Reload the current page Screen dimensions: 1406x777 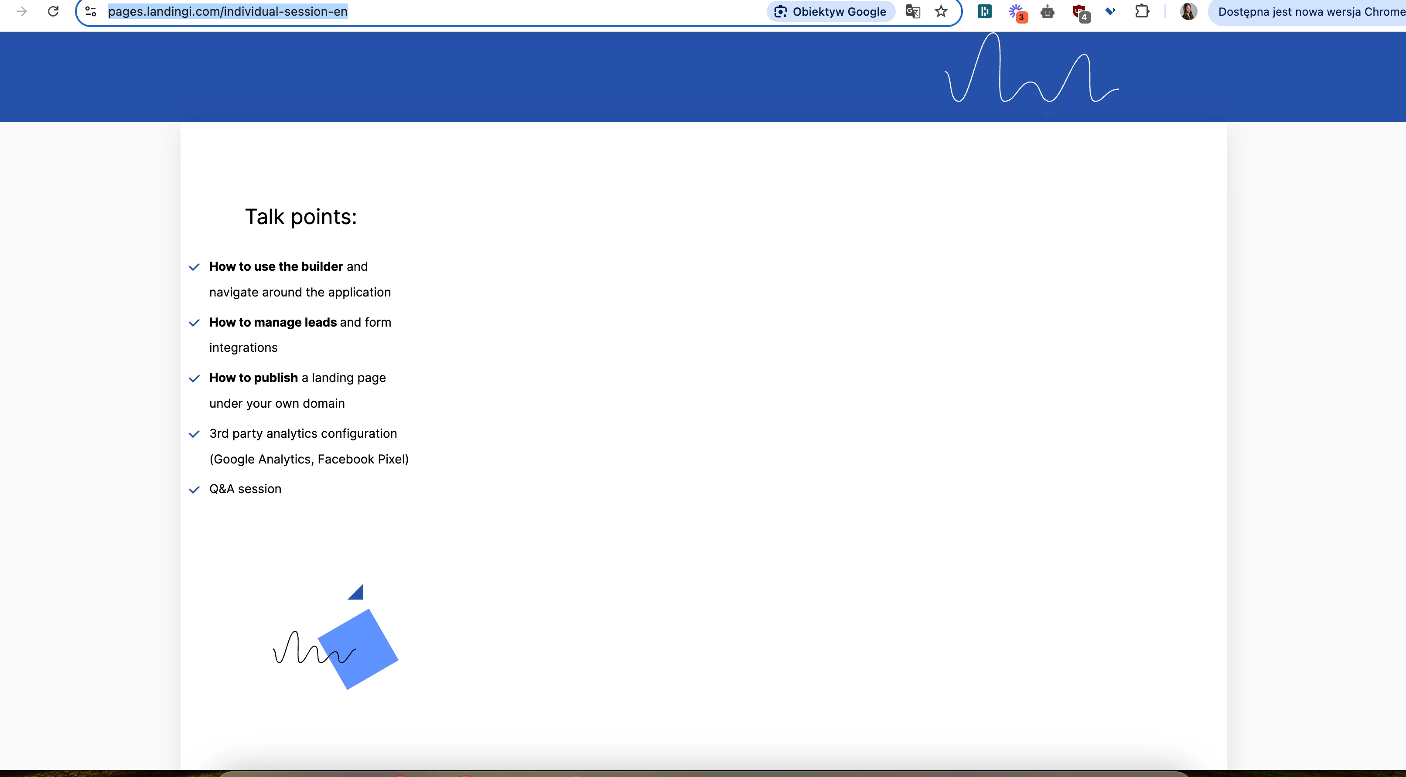pos(53,11)
